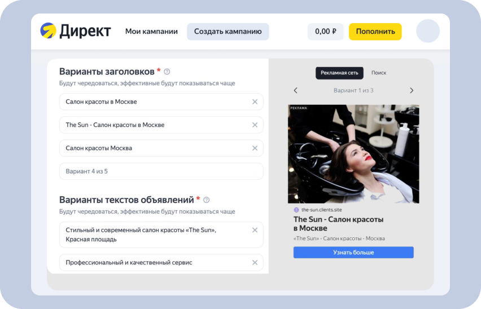The height and width of the screenshot is (309, 481).
Task: Click the salon hair-wash preview image
Action: pyautogui.click(x=353, y=154)
